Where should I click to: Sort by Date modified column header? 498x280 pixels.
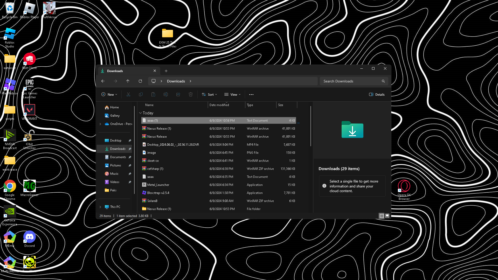point(219,105)
